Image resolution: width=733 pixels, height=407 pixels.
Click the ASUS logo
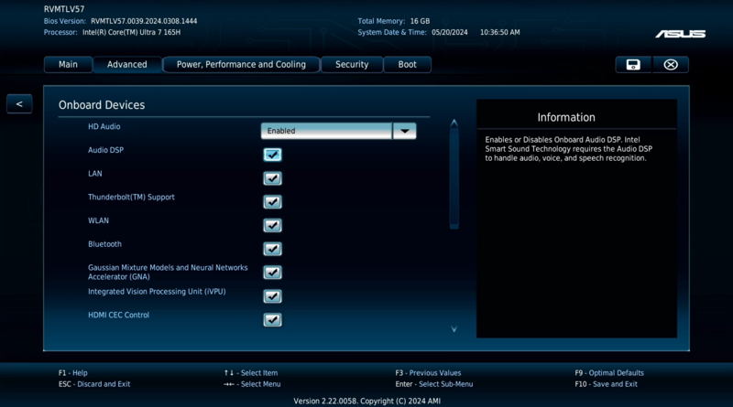(x=680, y=34)
